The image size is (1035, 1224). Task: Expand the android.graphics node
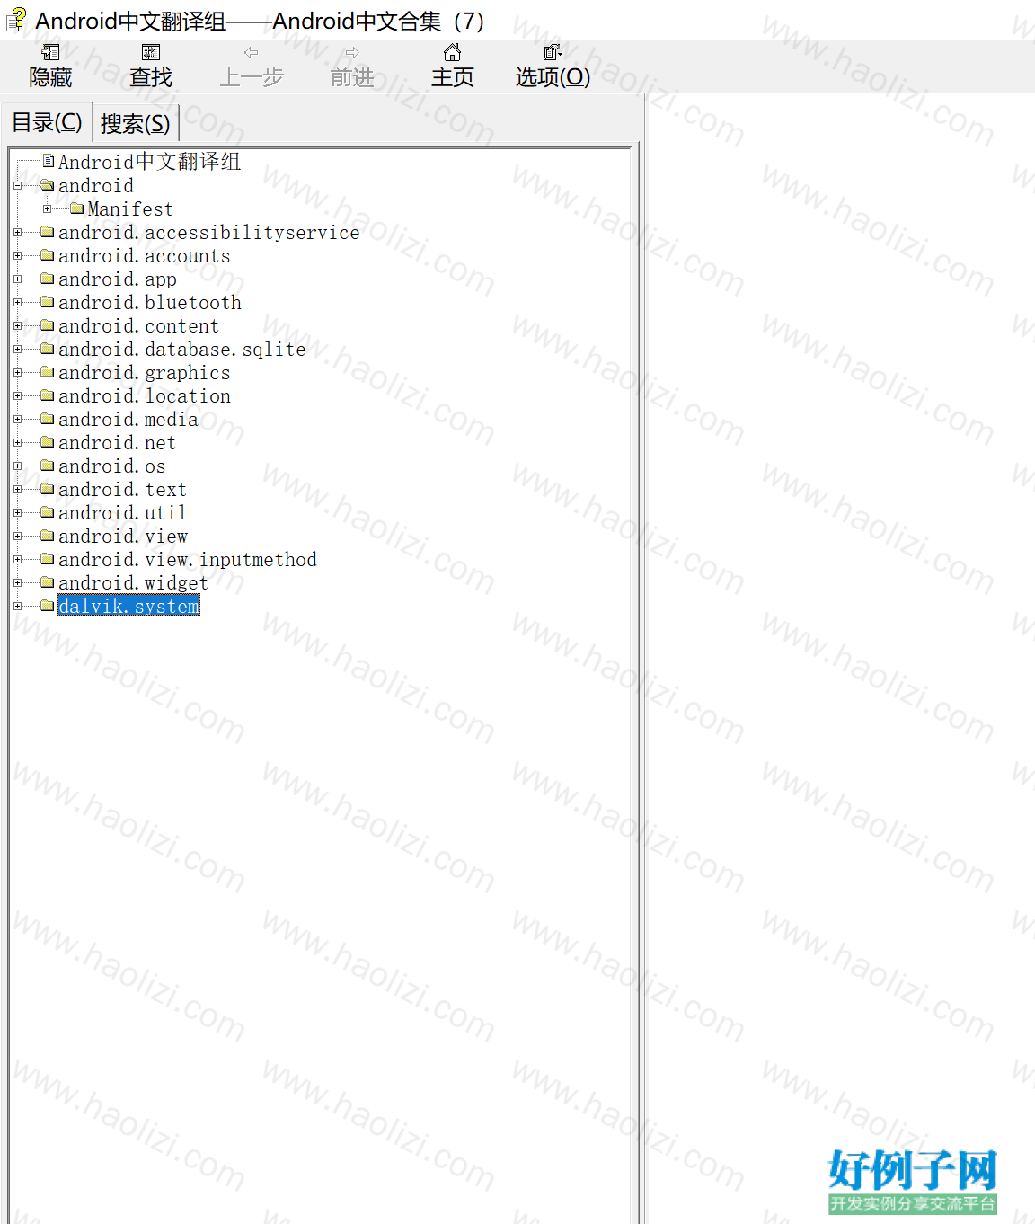[x=17, y=373]
